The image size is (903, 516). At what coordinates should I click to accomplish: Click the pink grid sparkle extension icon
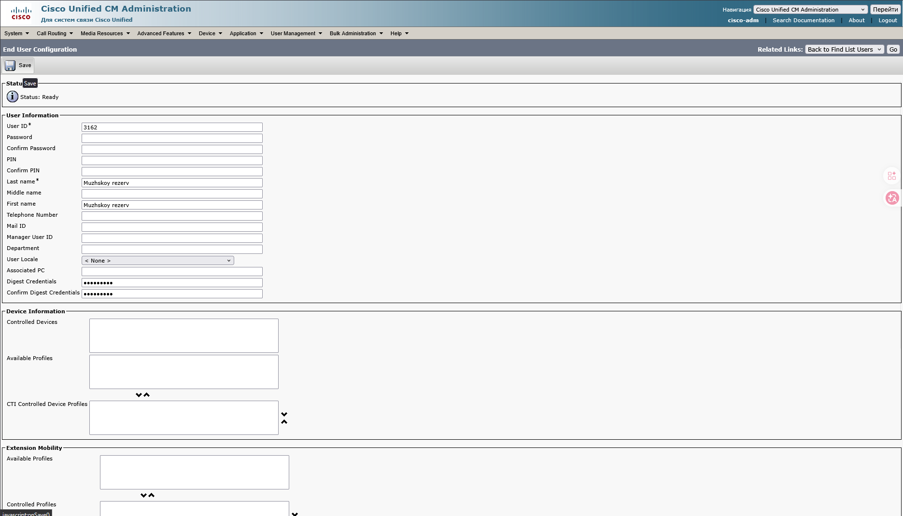pos(892,176)
